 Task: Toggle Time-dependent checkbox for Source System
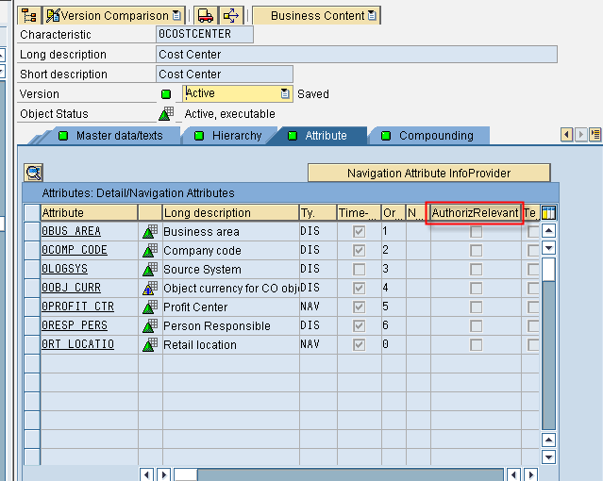click(360, 269)
